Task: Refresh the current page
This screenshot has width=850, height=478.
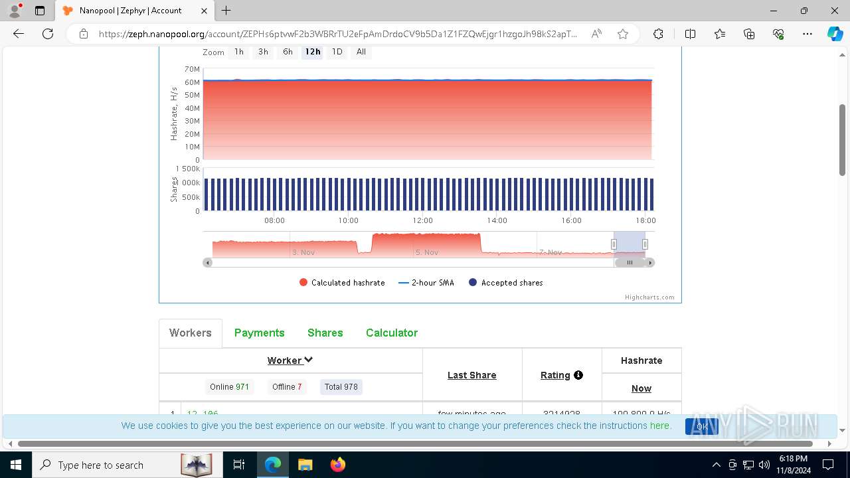Action: click(x=48, y=34)
